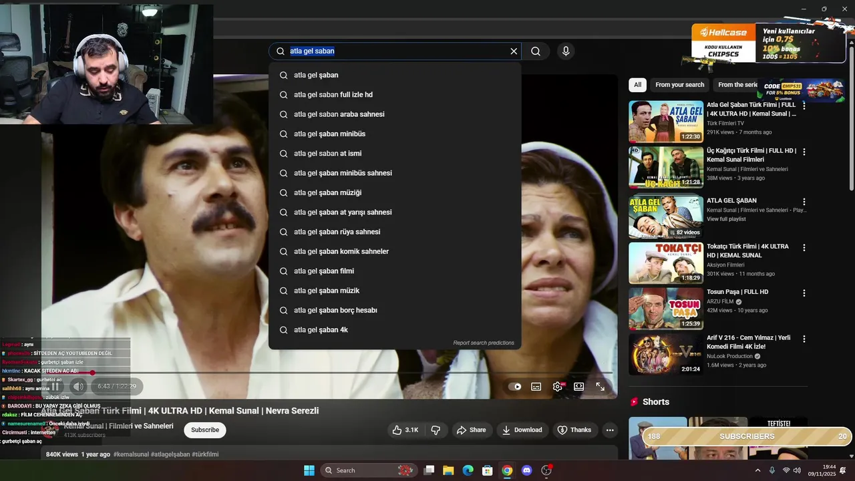Subscribe to the channel
The width and height of the screenshot is (855, 481).
point(205,430)
